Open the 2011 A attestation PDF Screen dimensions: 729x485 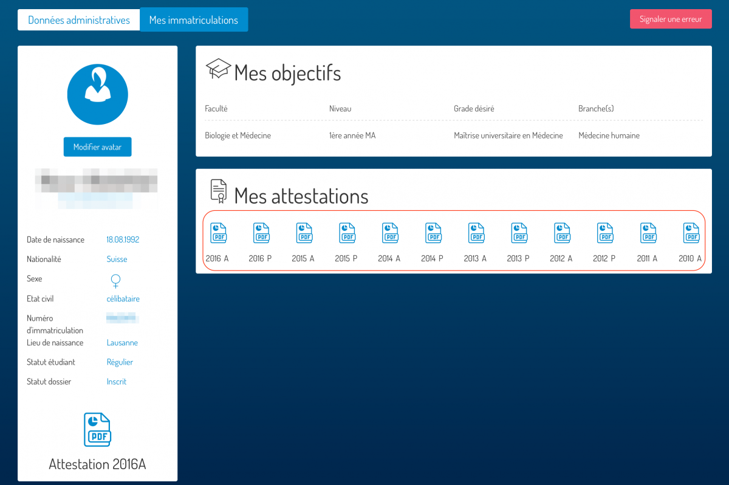648,233
